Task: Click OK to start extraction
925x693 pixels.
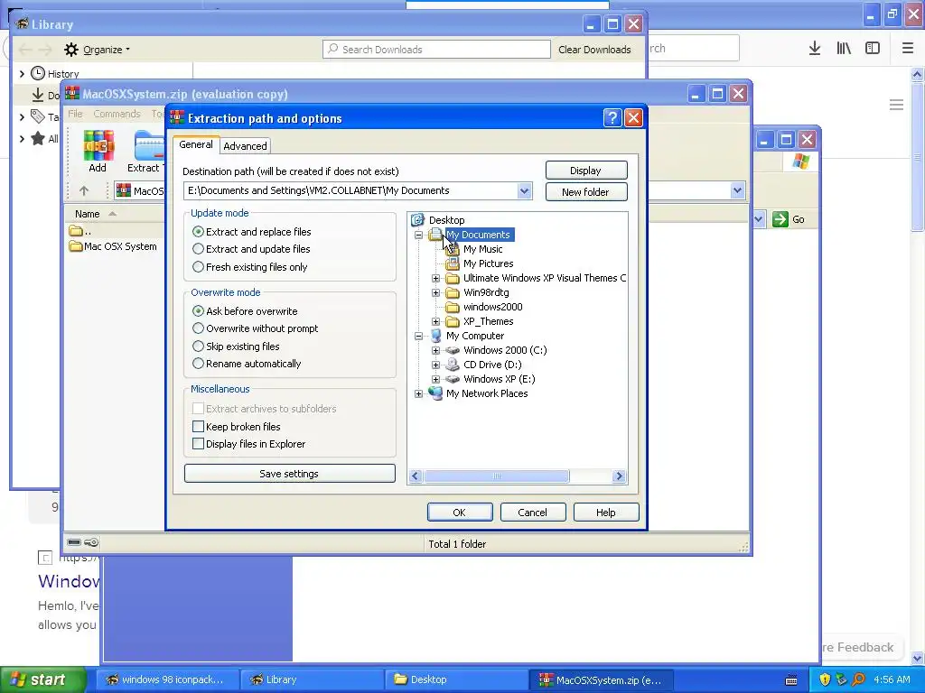Action: [460, 513]
